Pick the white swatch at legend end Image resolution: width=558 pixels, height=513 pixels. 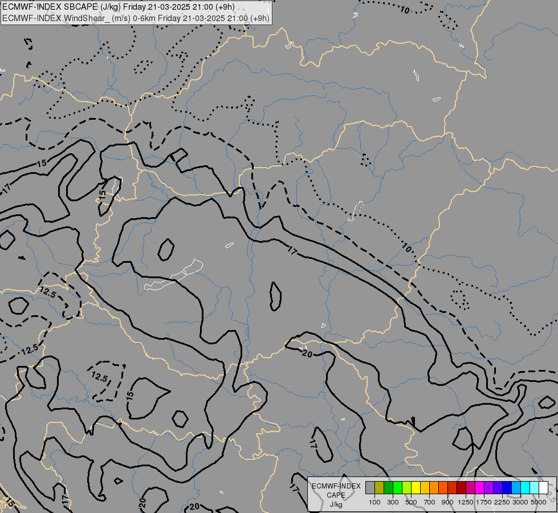click(x=543, y=487)
